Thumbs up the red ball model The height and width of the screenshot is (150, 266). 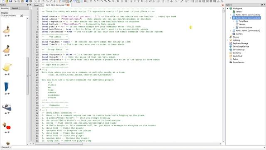click(x=5, y=132)
